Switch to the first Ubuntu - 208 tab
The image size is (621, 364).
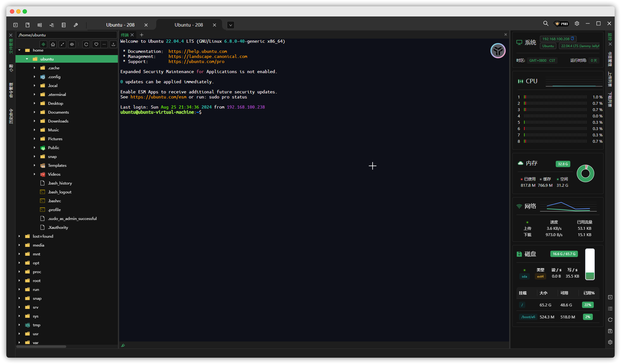click(120, 25)
